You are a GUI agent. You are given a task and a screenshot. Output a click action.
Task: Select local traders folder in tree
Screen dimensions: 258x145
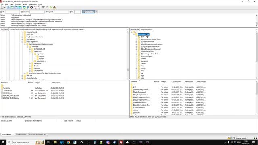point(42,59)
